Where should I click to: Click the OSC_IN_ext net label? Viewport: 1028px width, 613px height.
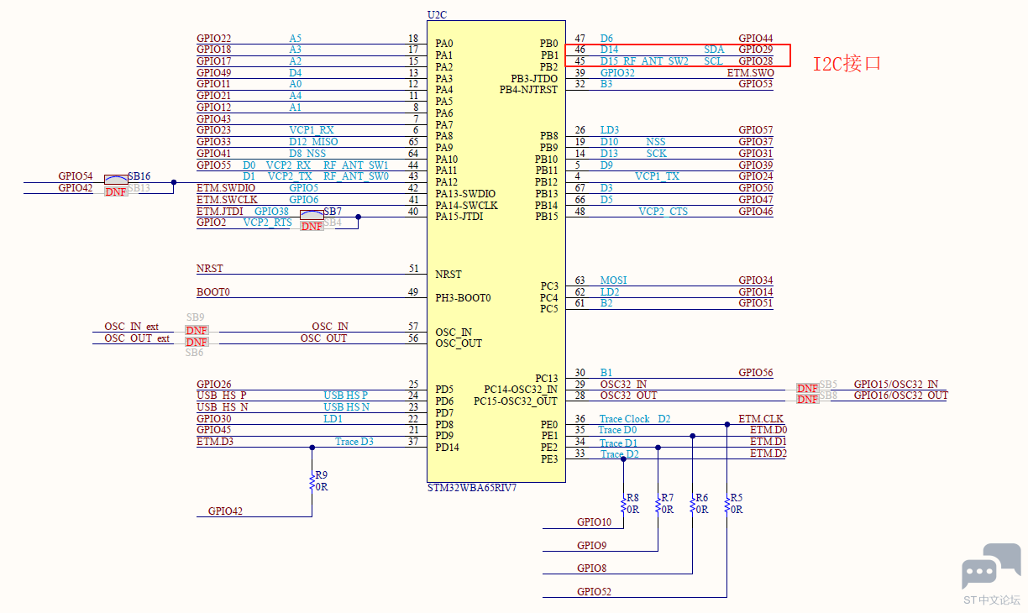pyautogui.click(x=132, y=327)
